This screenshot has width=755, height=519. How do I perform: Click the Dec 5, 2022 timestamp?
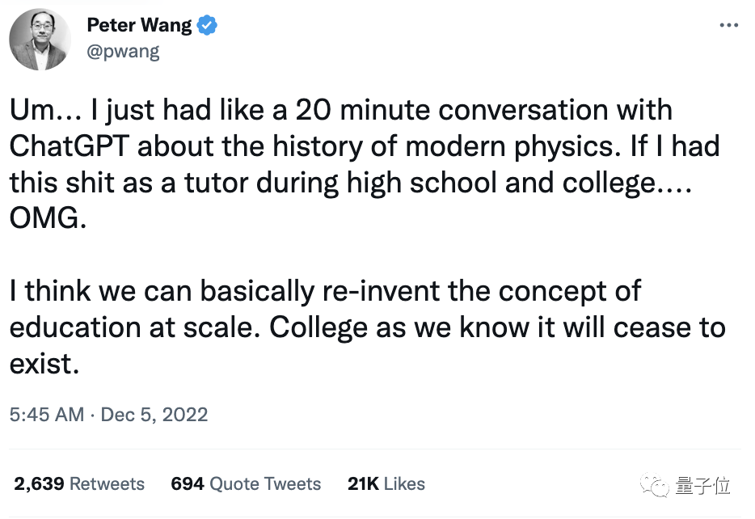pyautogui.click(x=154, y=415)
